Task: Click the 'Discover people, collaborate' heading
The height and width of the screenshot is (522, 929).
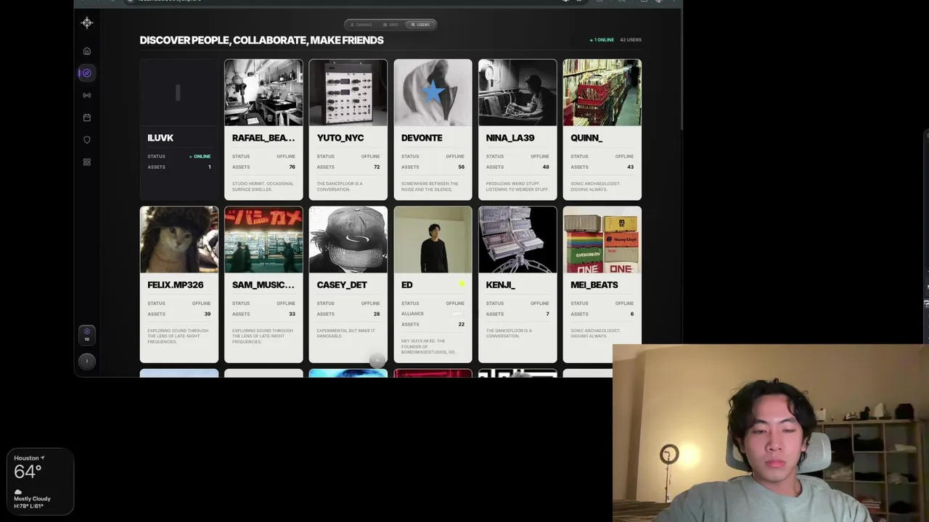Action: pos(261,40)
